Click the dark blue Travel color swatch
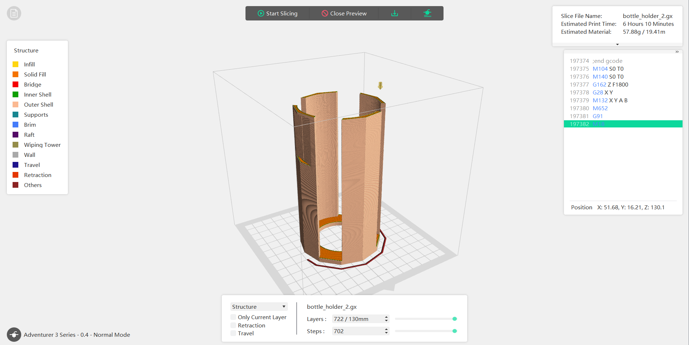The height and width of the screenshot is (345, 689). click(15, 165)
